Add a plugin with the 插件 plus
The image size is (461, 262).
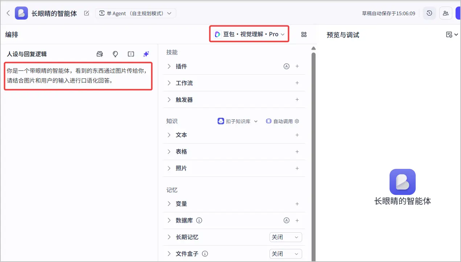297,66
